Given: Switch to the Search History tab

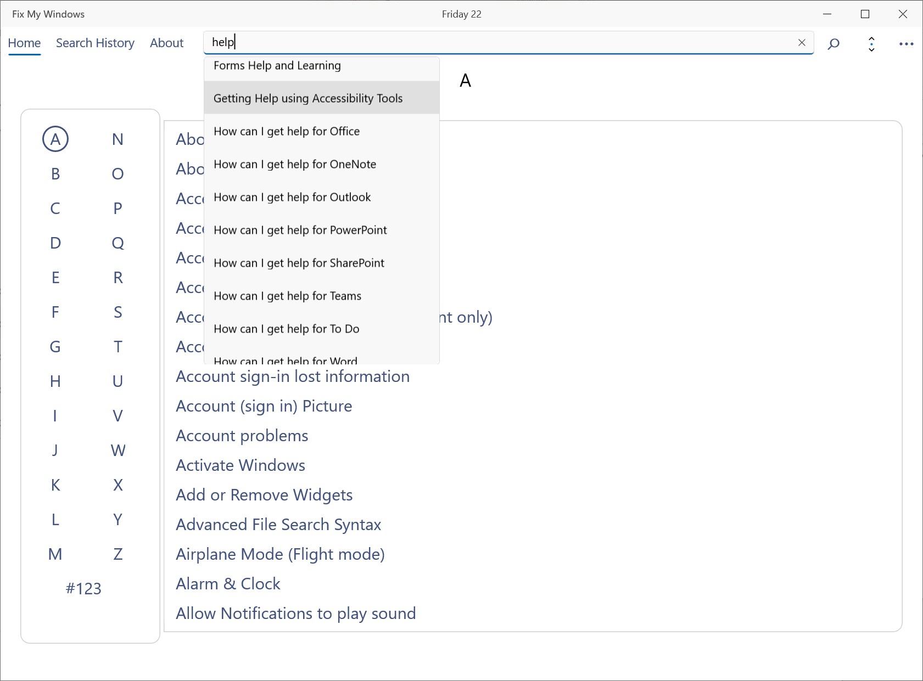Looking at the screenshot, I should (x=95, y=43).
